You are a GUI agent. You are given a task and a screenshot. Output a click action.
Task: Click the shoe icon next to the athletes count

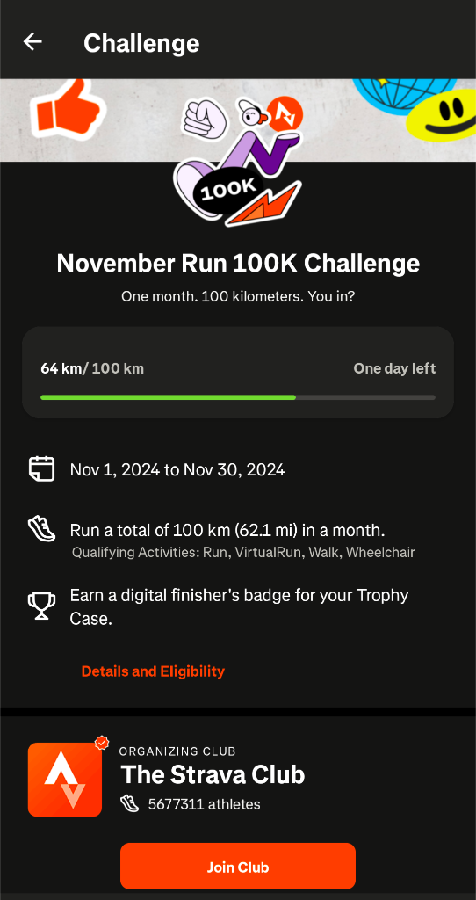pos(130,803)
